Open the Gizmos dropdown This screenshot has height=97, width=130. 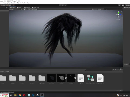[100, 9]
